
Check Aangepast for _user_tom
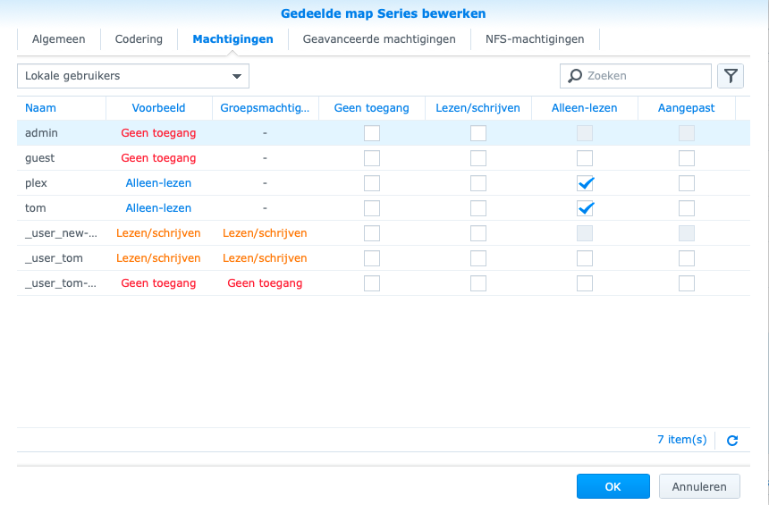click(687, 258)
